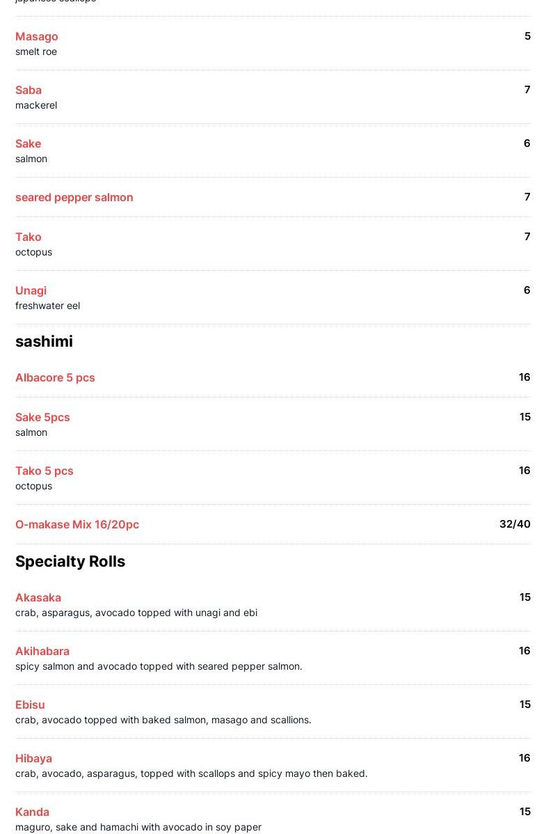Click the Specialty Rolls heading

[x=70, y=562]
